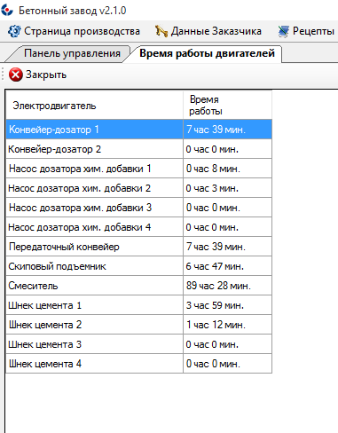Click the Время работы column header
338x433 pixels.
pos(227,106)
